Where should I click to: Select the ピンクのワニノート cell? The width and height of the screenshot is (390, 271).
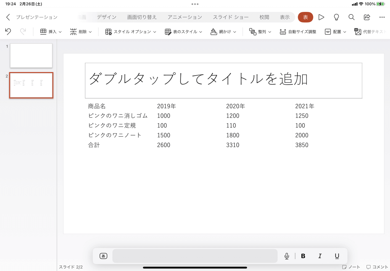(x=115, y=135)
